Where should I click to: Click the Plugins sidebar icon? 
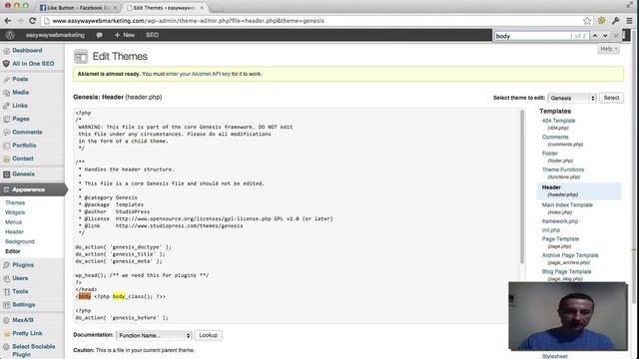coord(6,265)
